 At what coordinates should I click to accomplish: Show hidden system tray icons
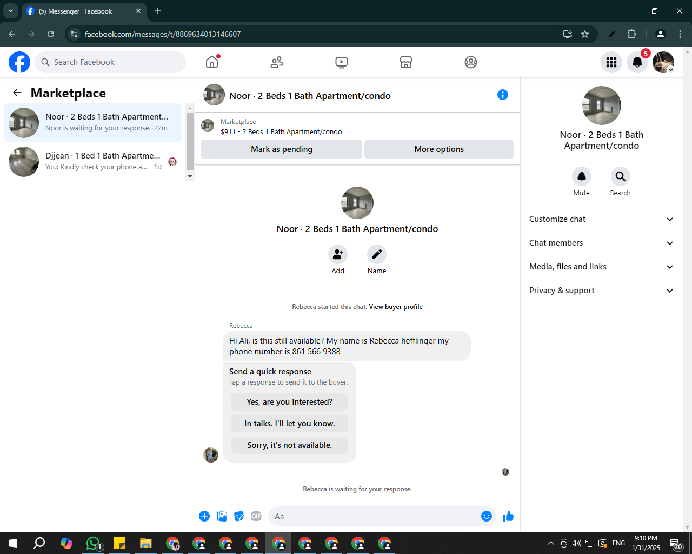coord(550,543)
